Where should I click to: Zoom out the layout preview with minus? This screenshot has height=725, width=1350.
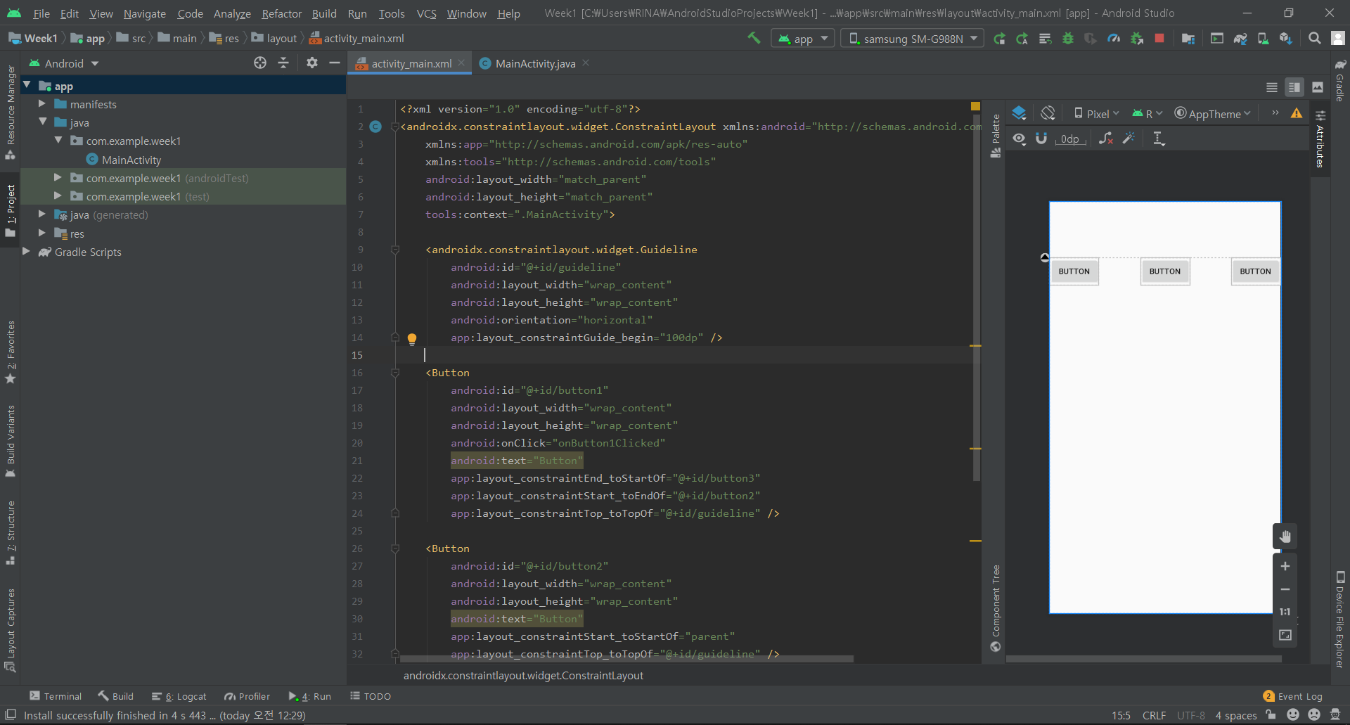1285,589
